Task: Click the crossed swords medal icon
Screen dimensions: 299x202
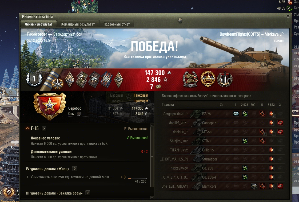Action: pyautogui.click(x=225, y=79)
